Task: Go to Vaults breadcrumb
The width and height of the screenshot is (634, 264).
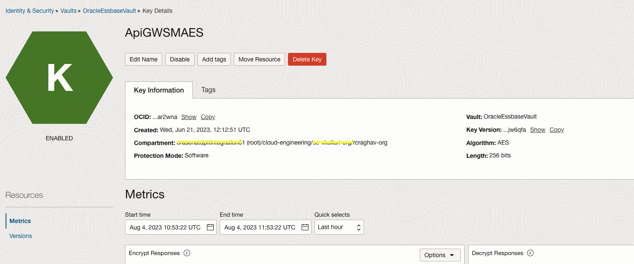Action: [x=68, y=11]
